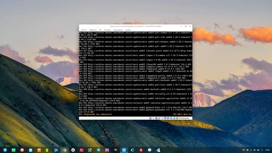
Task: Open the orange window app on the taskbar
Action: 39,150
